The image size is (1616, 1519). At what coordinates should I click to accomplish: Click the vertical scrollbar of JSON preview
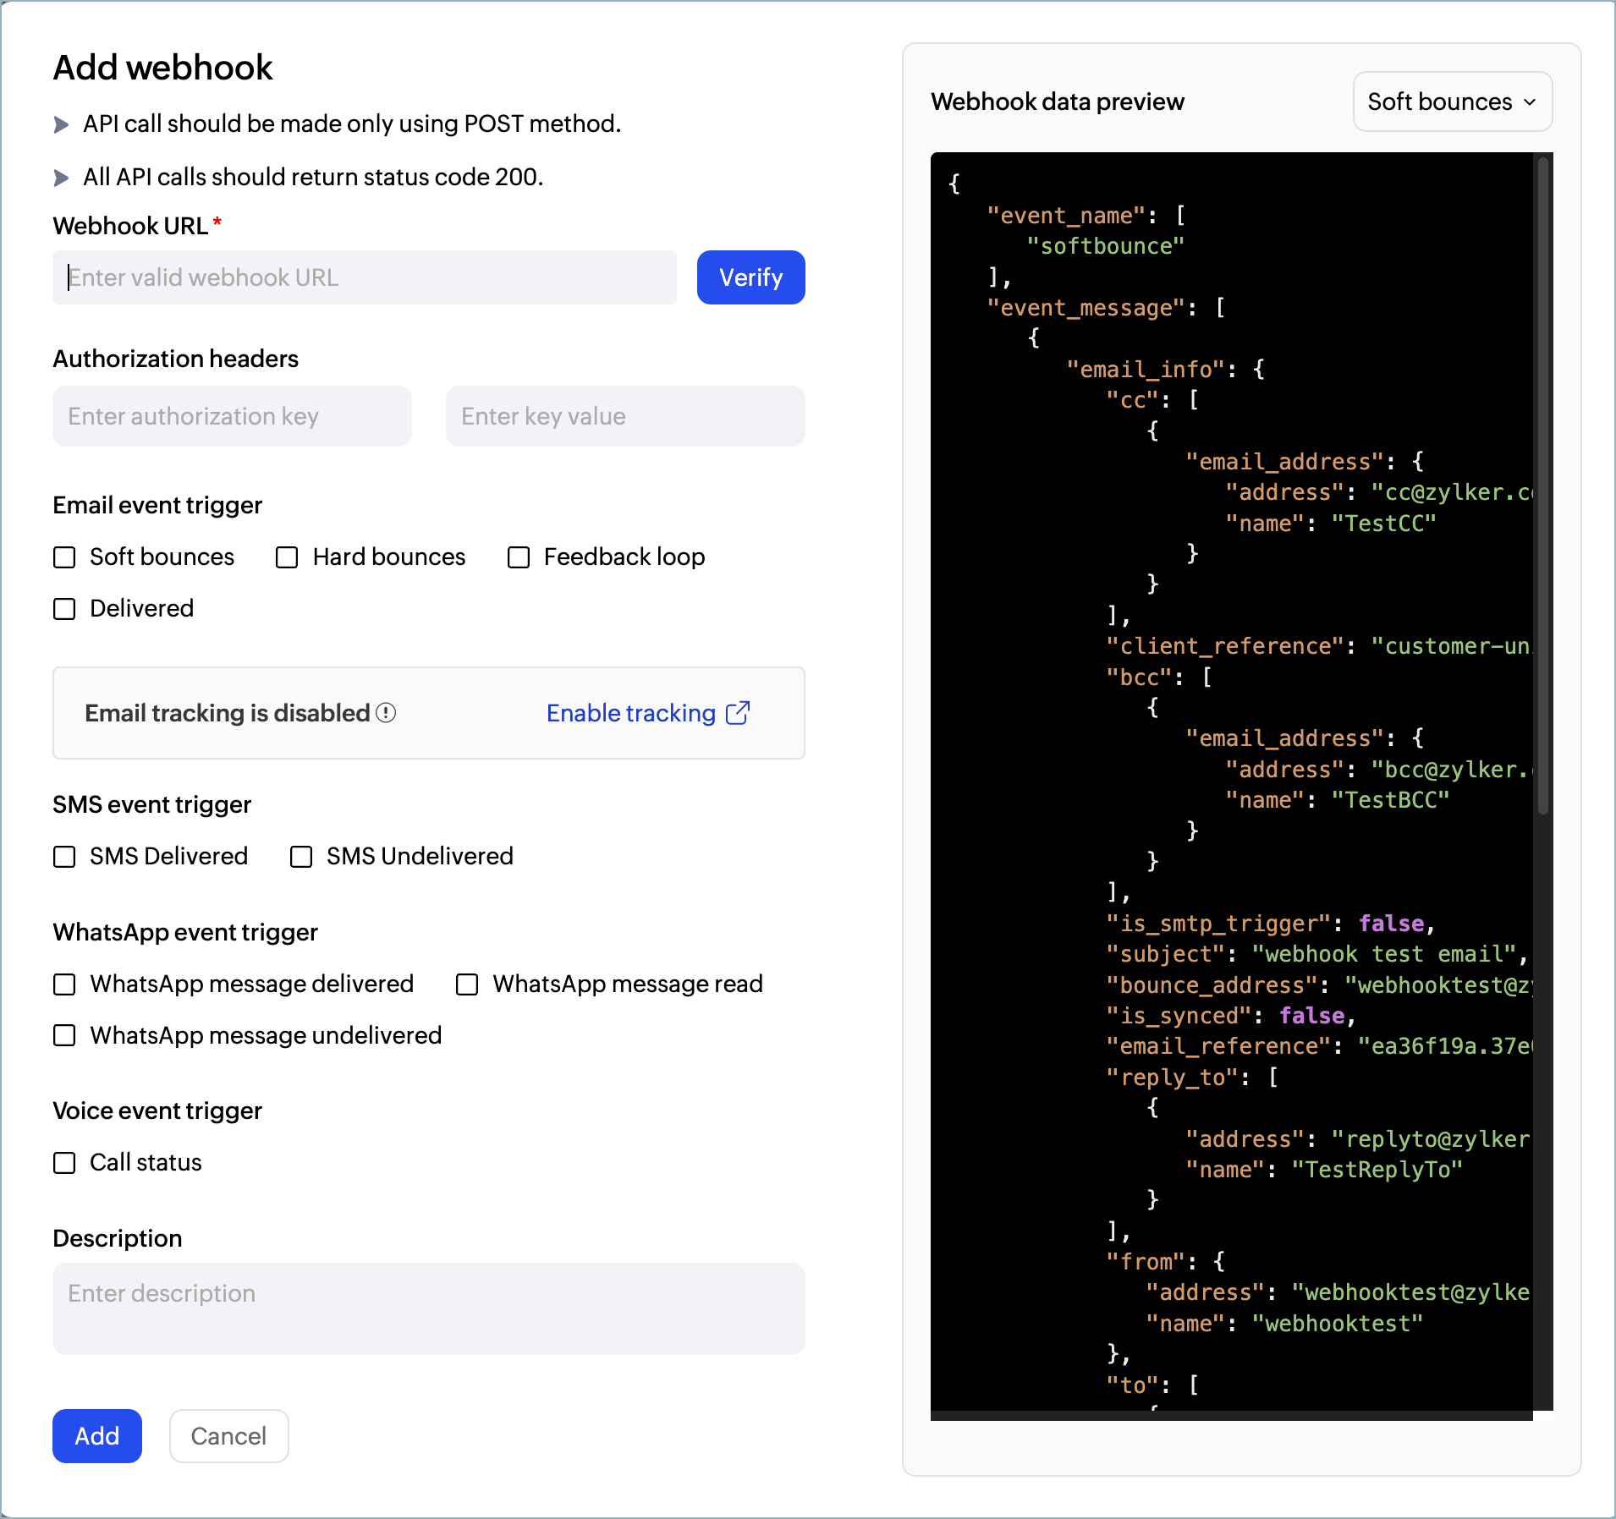1543,485
